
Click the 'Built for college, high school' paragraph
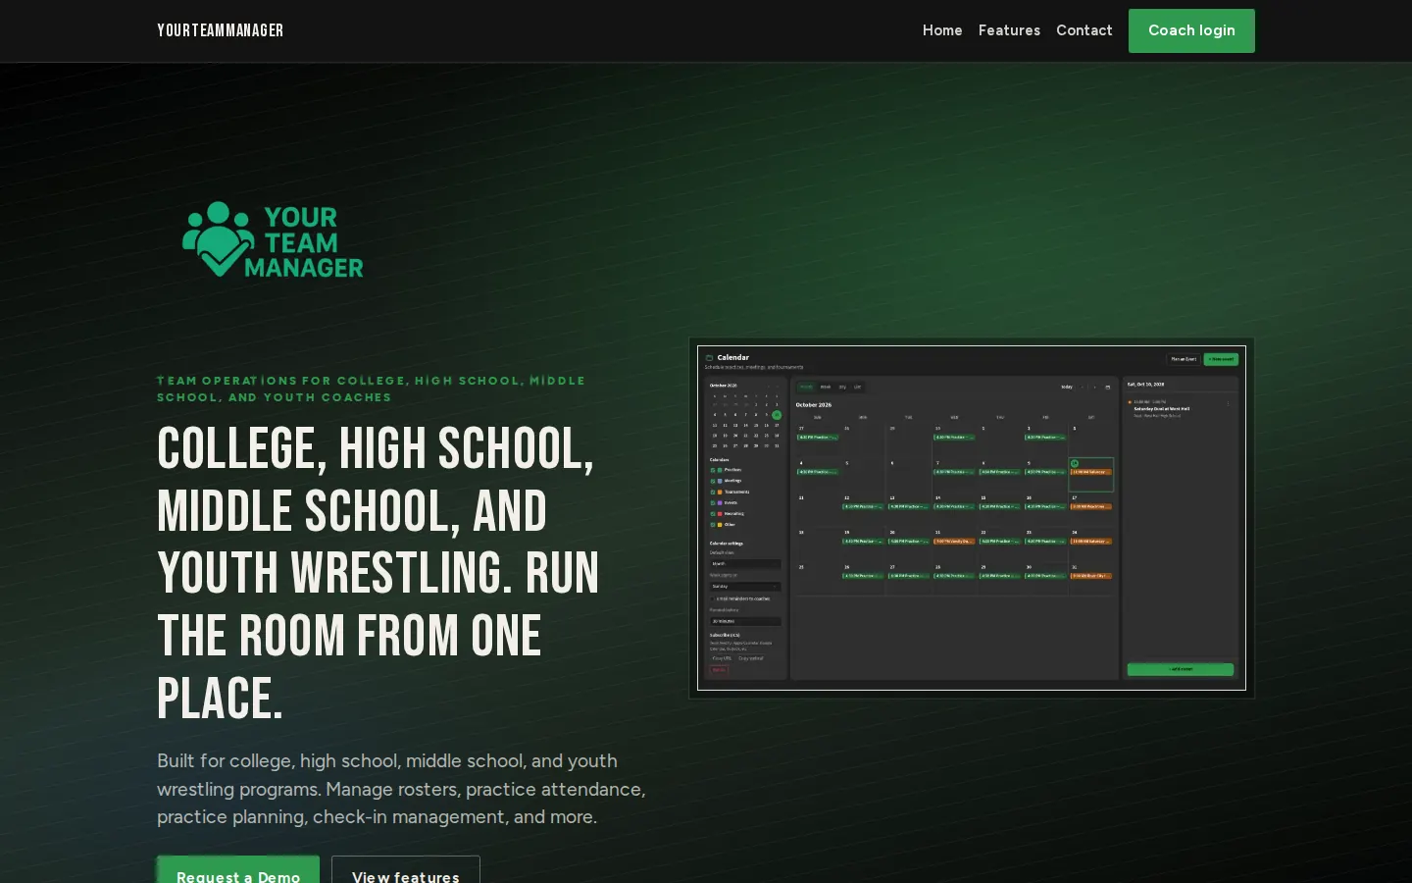click(x=401, y=789)
